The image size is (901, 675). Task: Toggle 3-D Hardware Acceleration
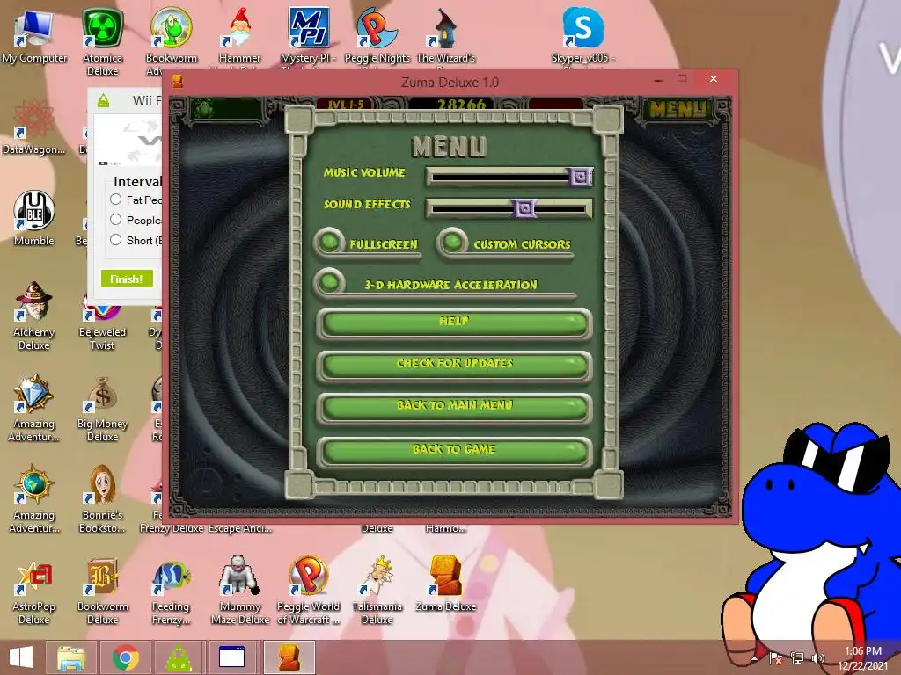click(x=330, y=282)
